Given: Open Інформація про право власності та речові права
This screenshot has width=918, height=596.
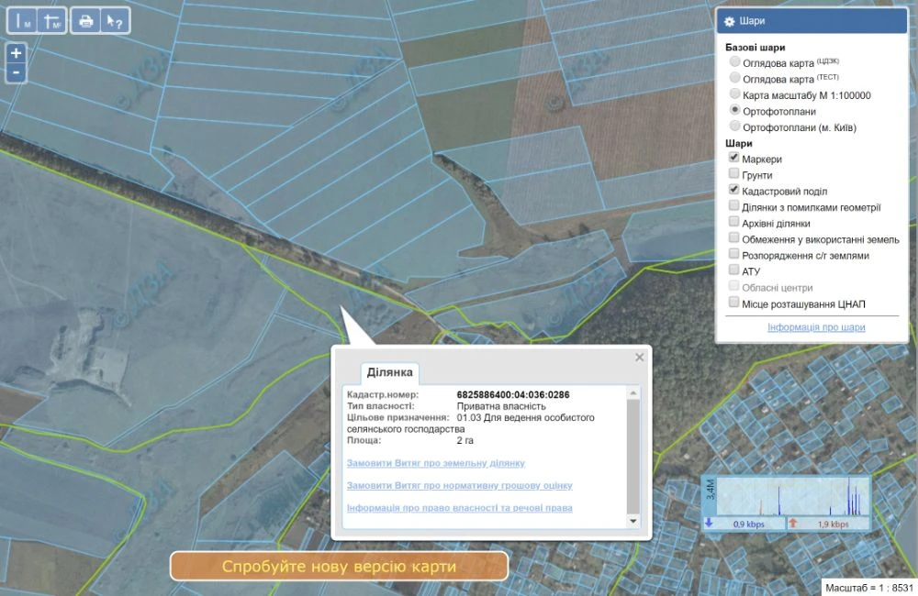Looking at the screenshot, I should coord(460,508).
